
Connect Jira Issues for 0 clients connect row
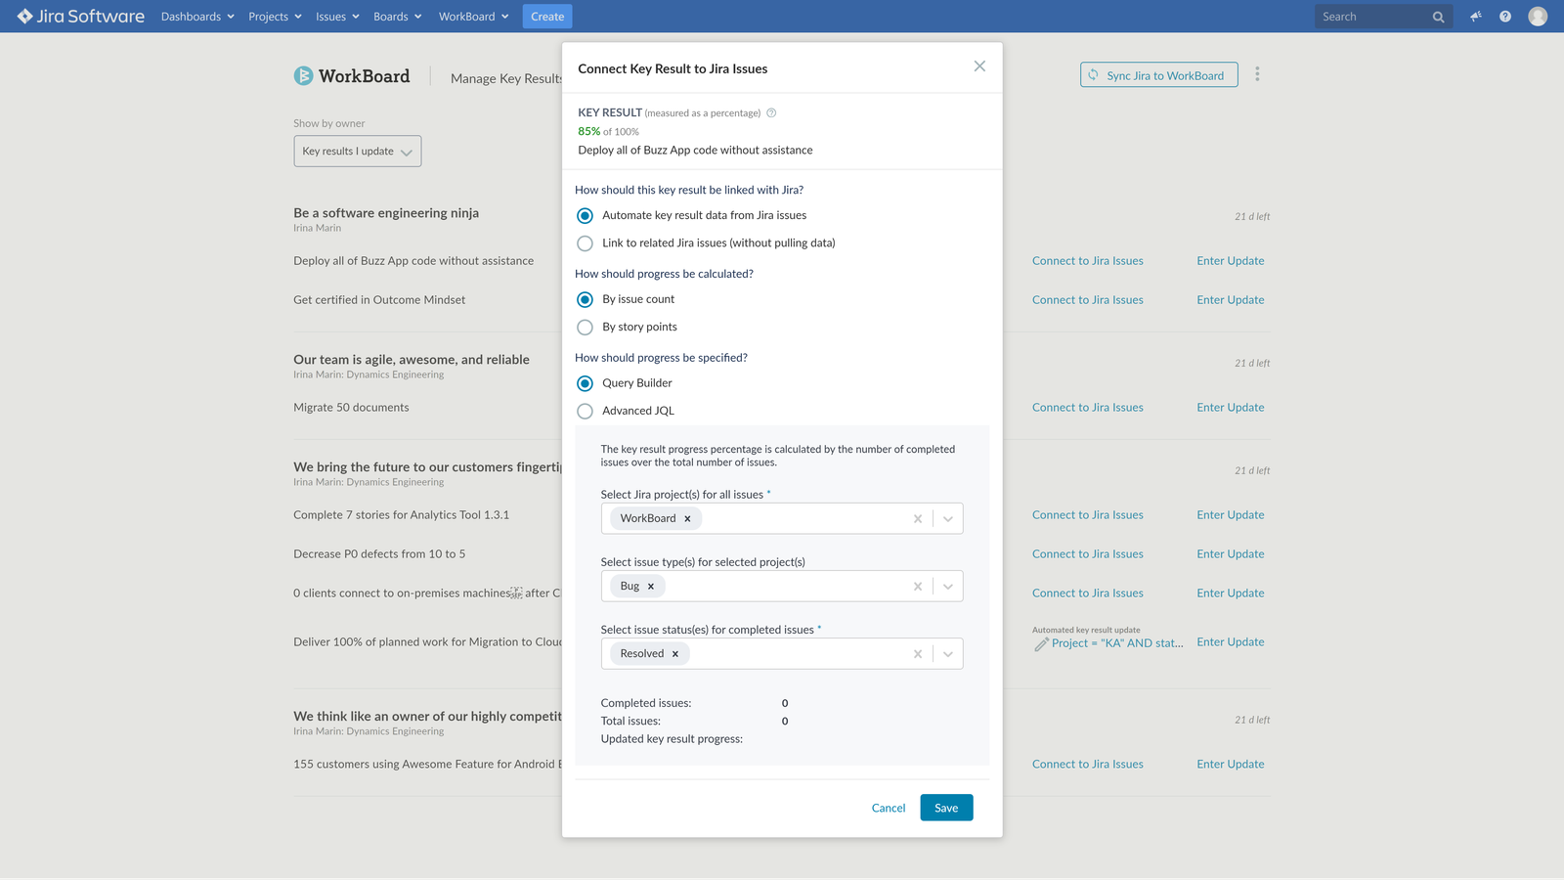tap(1088, 594)
